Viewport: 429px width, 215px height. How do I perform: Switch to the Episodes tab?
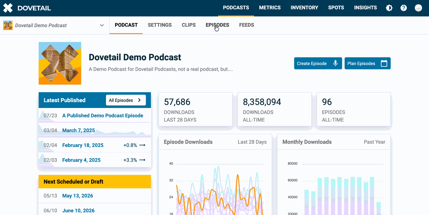(217, 25)
